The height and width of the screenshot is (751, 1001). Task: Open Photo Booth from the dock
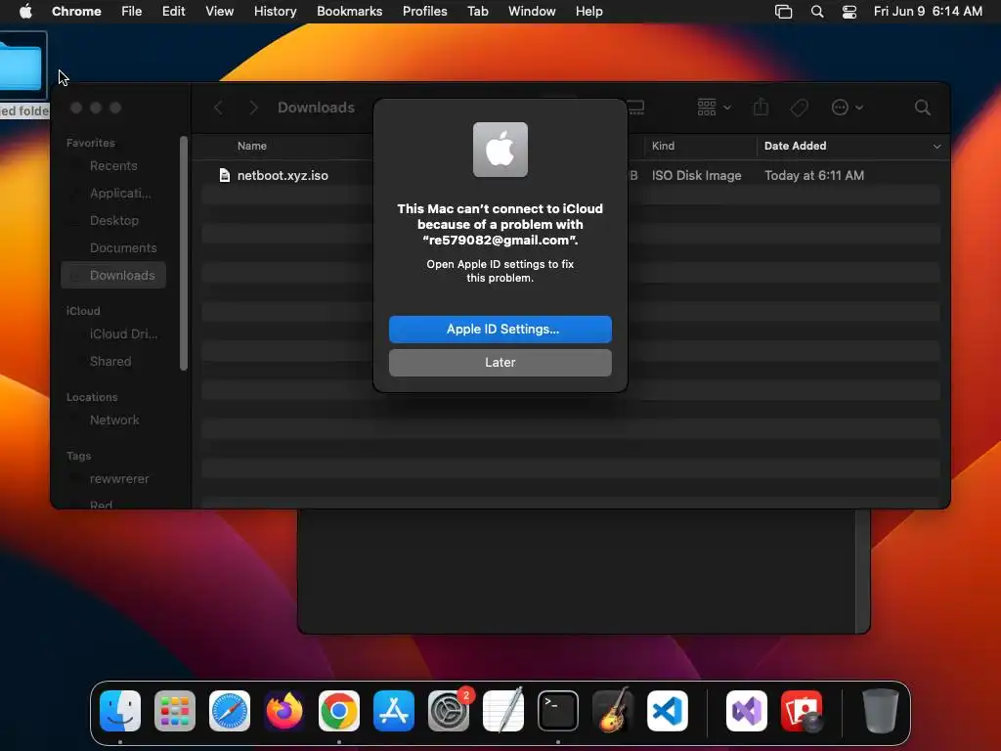802,711
